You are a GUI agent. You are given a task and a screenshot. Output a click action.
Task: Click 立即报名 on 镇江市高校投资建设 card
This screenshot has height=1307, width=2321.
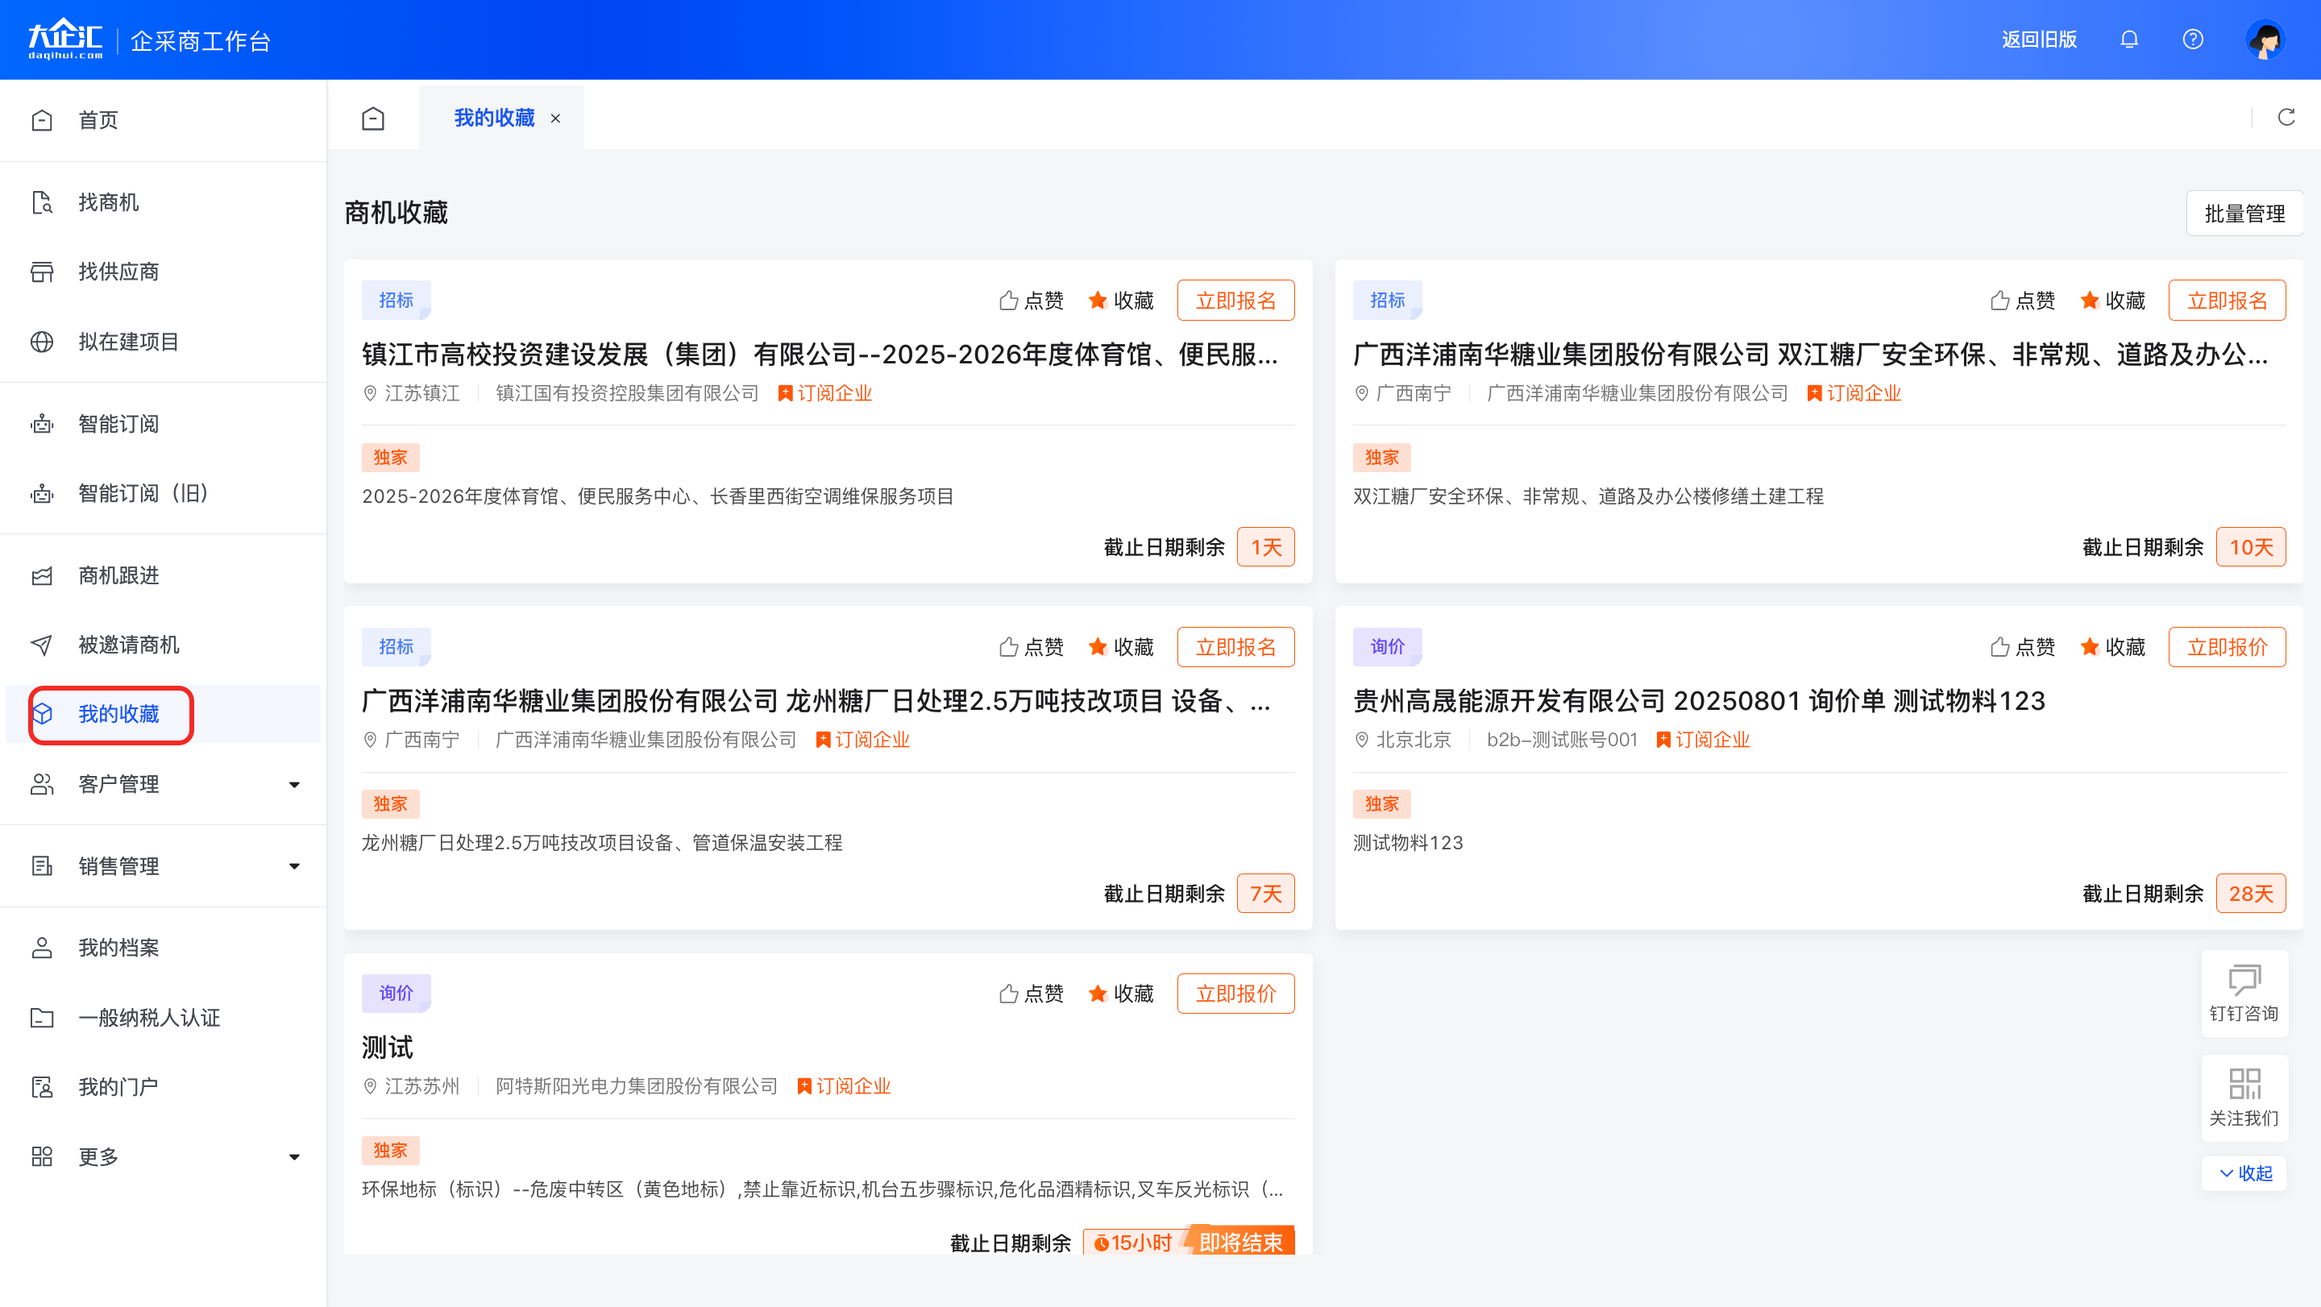(1235, 300)
